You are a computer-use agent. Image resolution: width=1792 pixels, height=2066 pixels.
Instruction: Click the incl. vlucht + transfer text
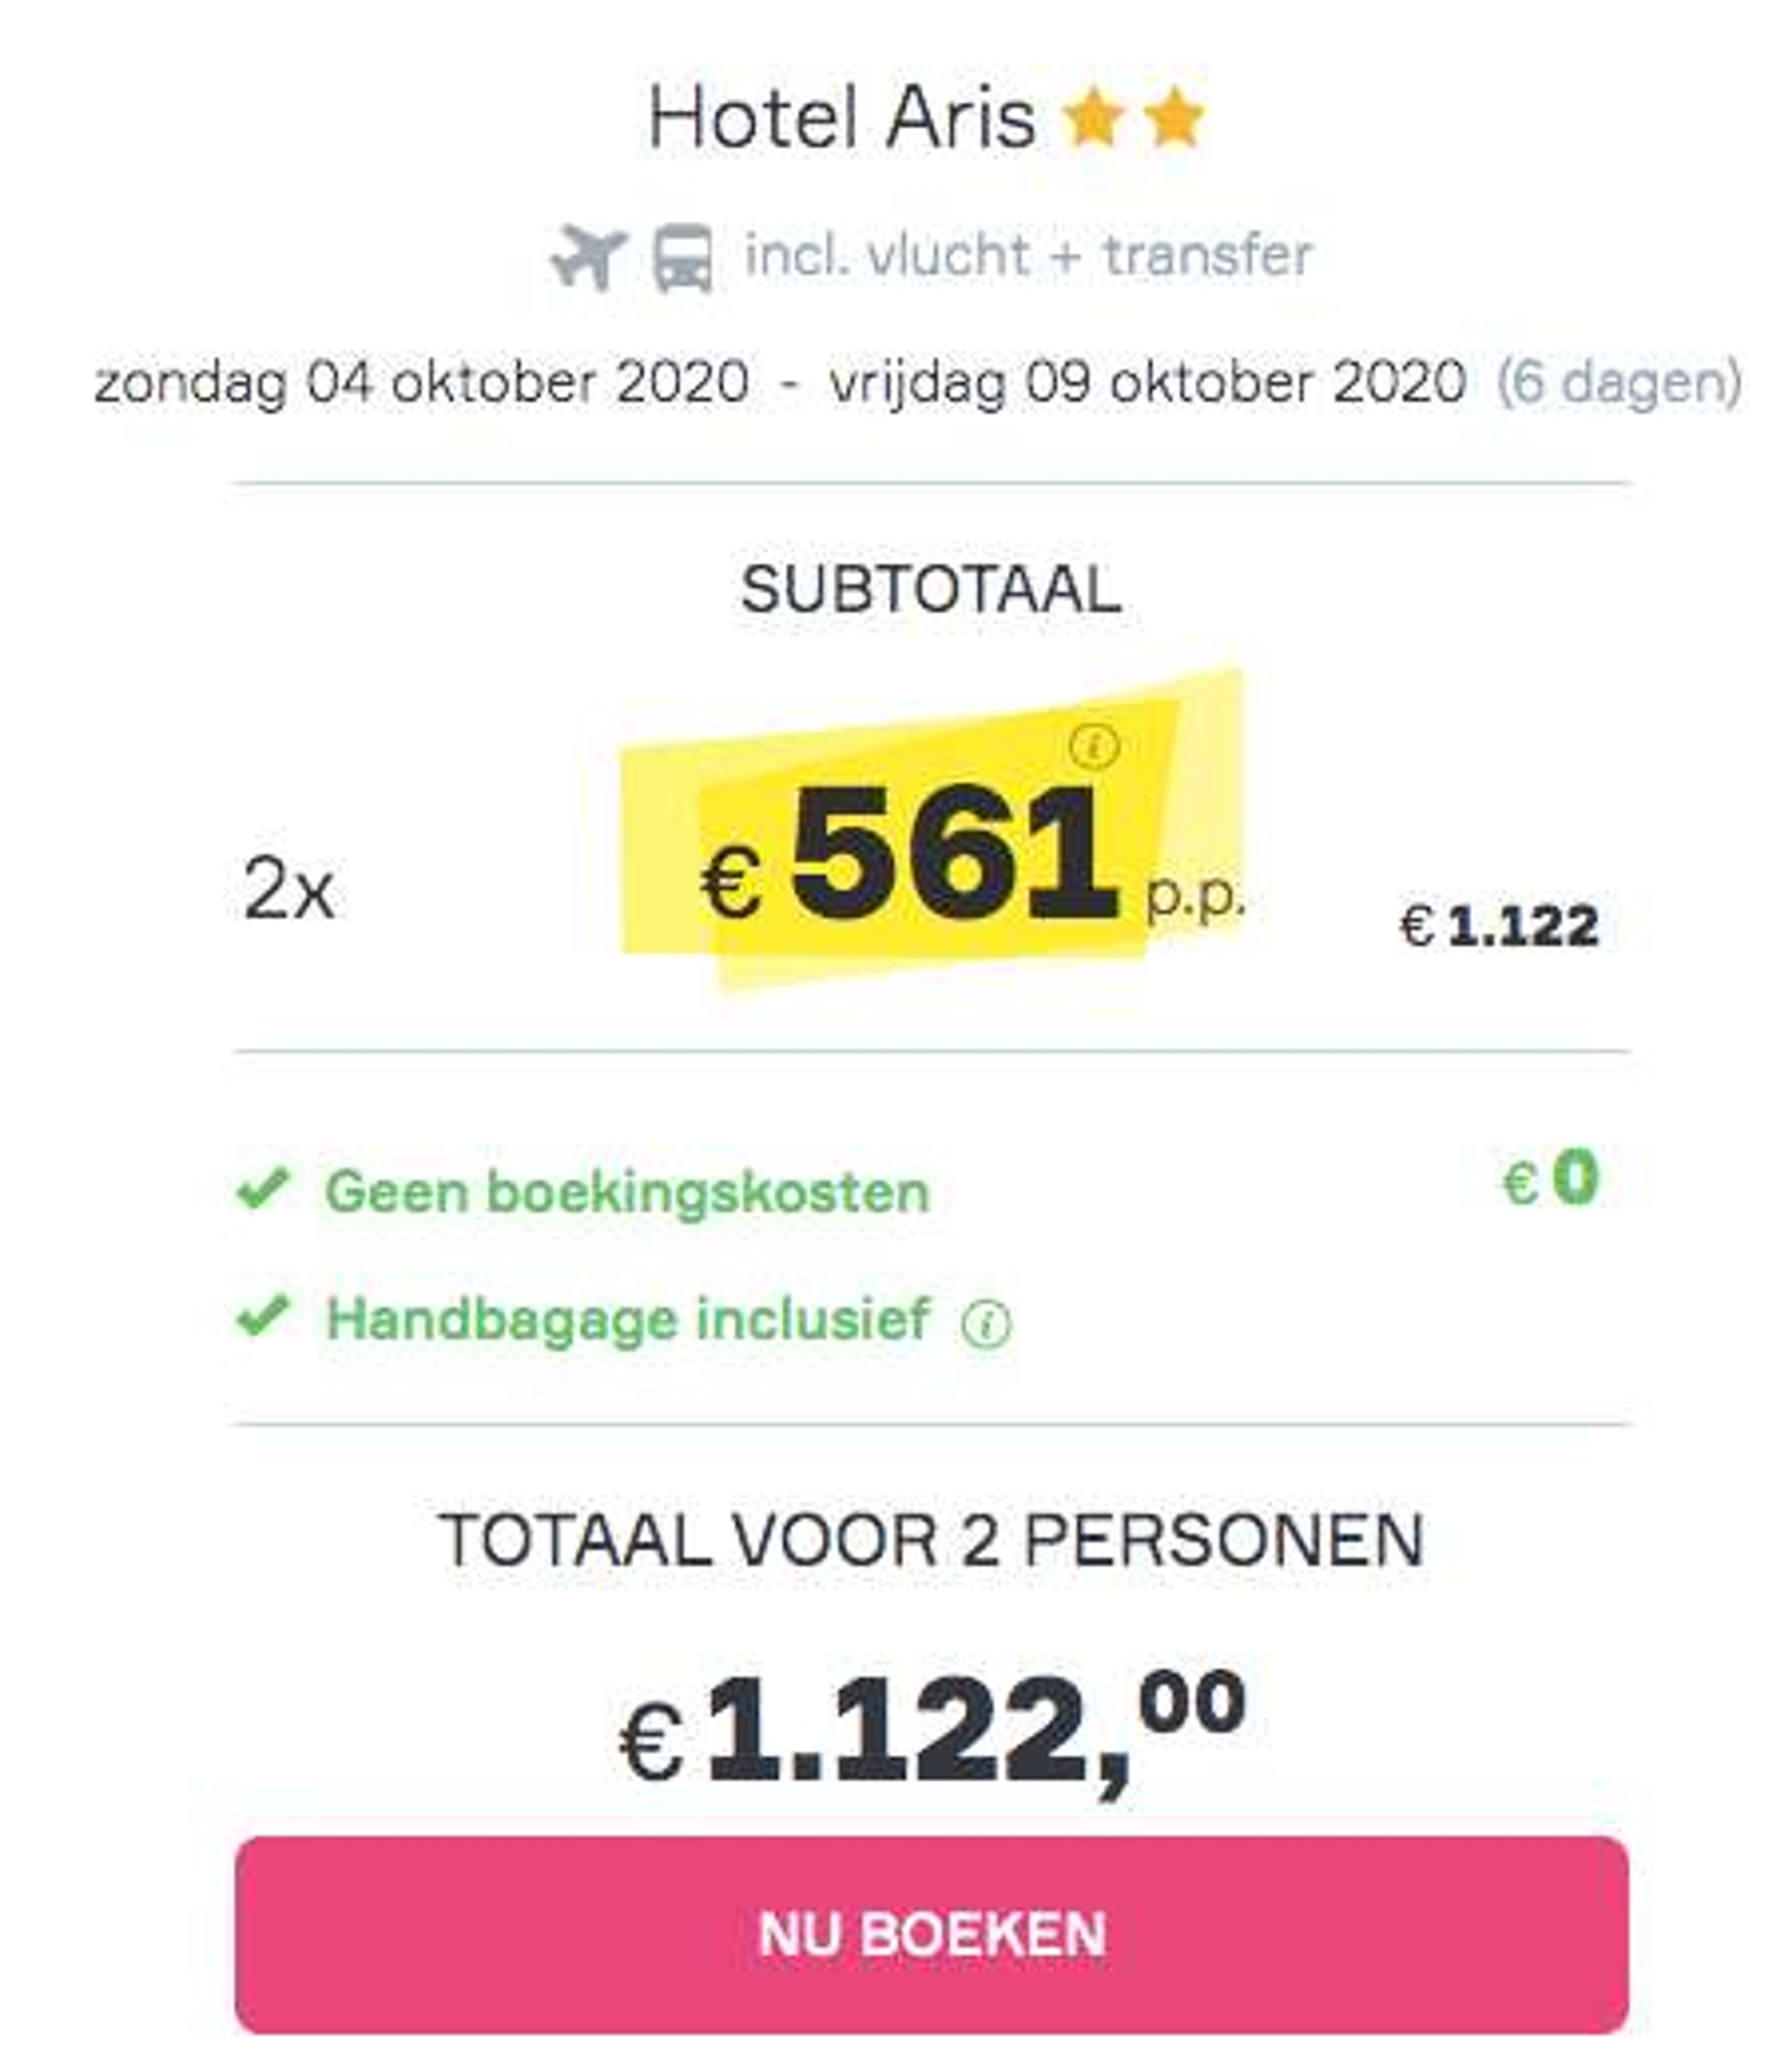pyautogui.click(x=1028, y=256)
